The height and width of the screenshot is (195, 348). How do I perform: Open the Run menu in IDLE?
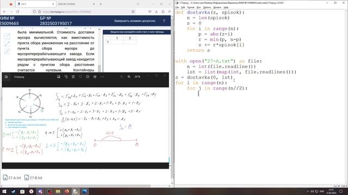(x=198, y=8)
